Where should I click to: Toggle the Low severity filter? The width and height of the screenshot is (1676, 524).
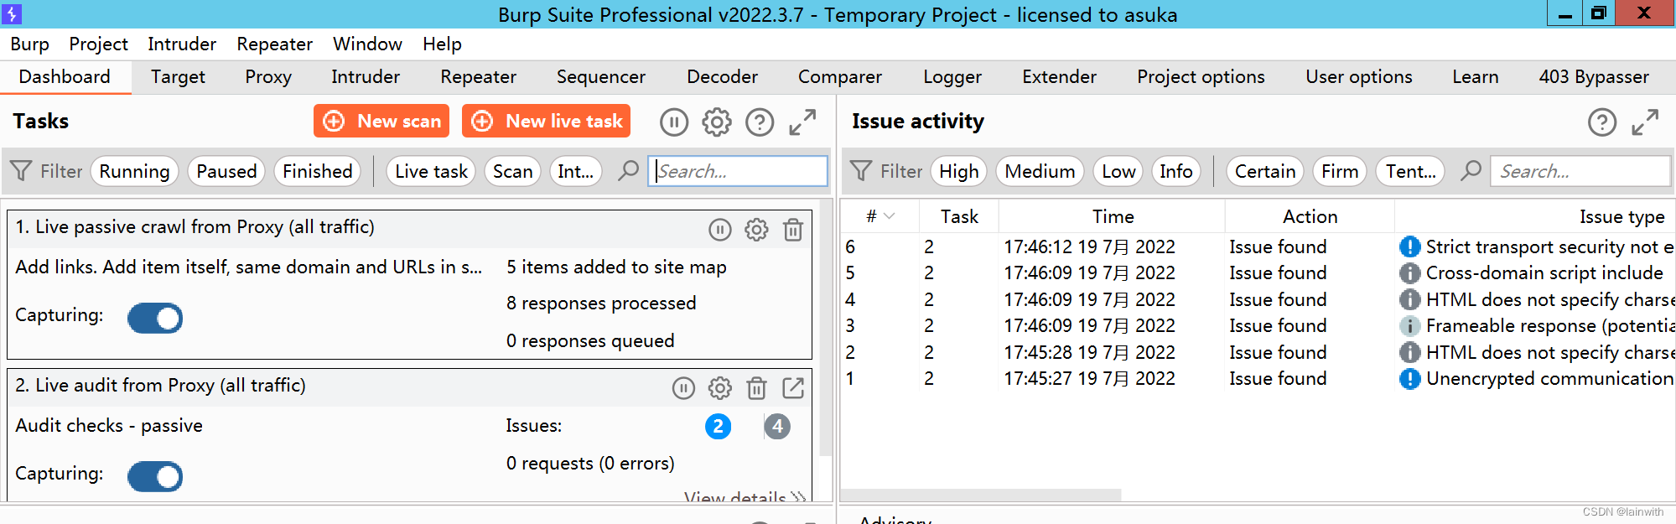[1118, 171]
